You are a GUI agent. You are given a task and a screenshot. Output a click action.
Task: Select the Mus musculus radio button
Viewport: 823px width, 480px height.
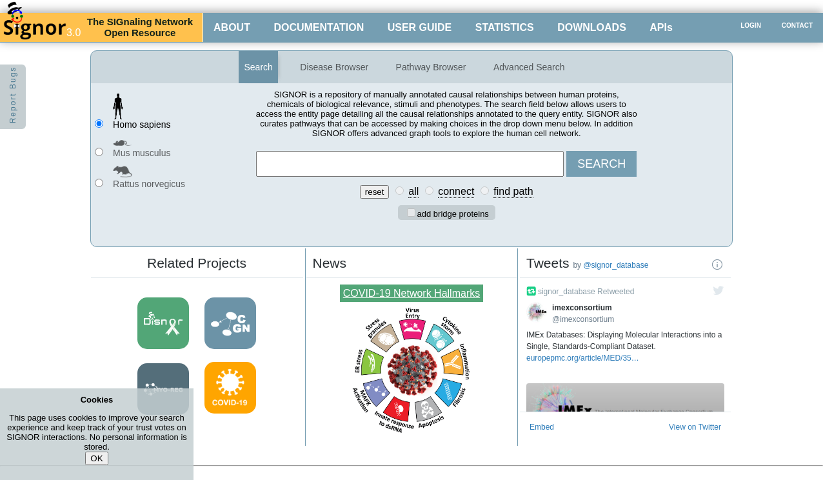coord(99,152)
